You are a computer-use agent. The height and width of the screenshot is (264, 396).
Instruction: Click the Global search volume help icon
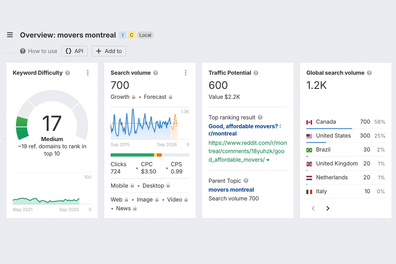369,73
